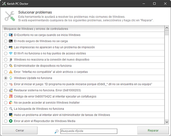Click the wrench and screwdriver header icon
The height and width of the screenshot is (136, 171).
(x=10, y=16)
